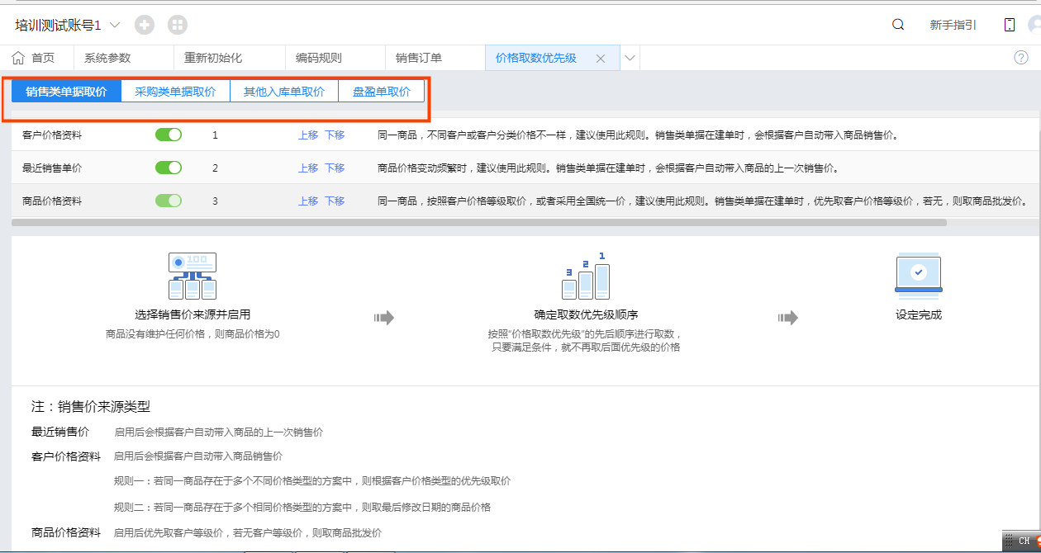The height and width of the screenshot is (553, 1041).
Task: Toggle the 商品价格资料 switch
Action: 169,201
